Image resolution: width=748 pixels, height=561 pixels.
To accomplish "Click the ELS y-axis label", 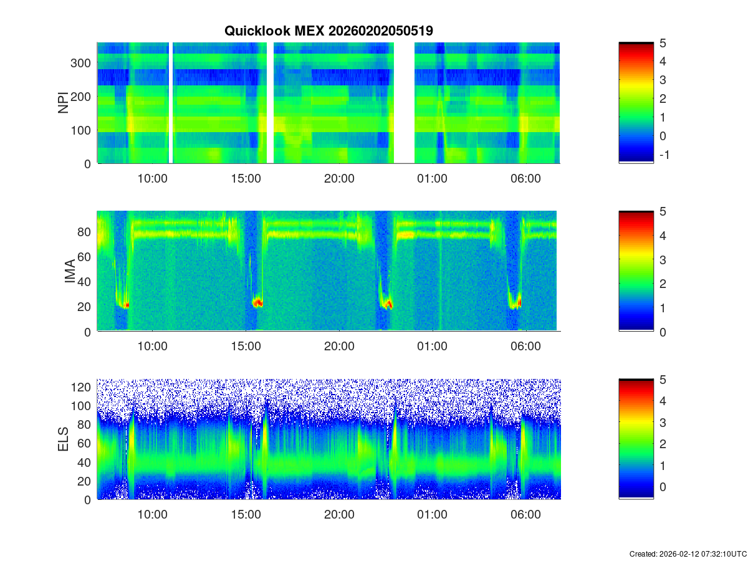I will 64,439.
